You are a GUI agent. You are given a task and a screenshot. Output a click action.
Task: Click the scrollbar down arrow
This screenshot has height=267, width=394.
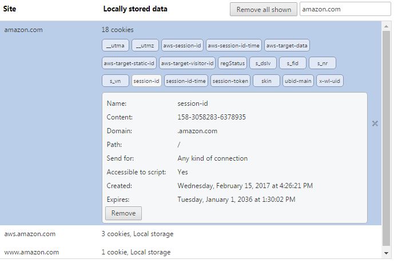(386, 253)
